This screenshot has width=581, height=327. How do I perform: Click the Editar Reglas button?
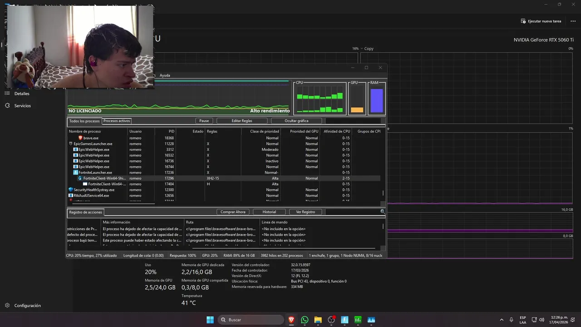tap(242, 121)
